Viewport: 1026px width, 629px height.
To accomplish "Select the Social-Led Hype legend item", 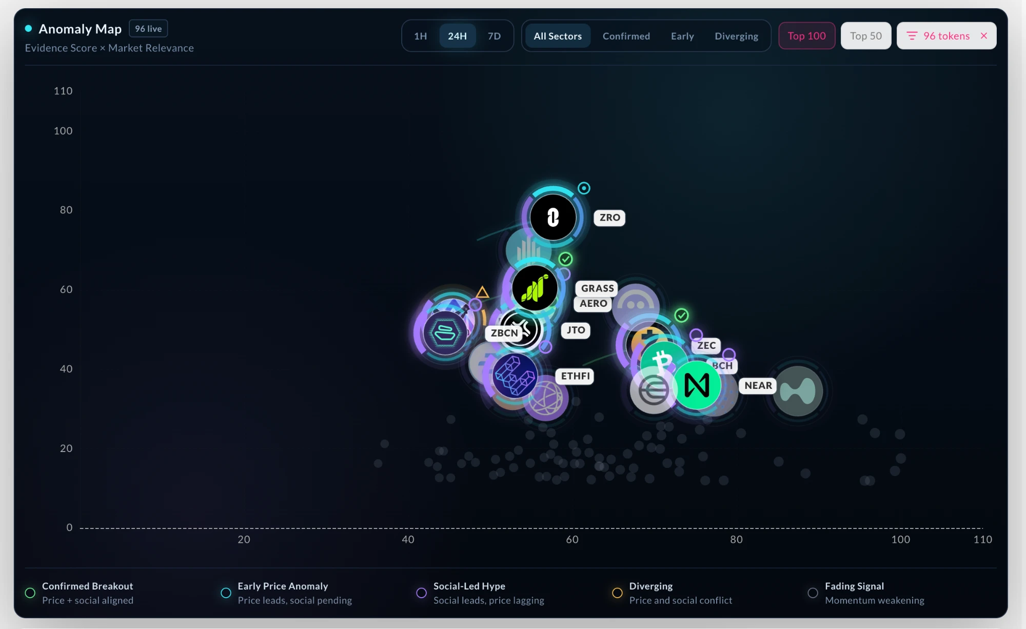I will click(480, 593).
